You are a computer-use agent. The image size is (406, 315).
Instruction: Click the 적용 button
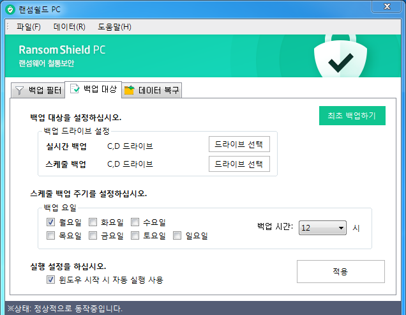tap(341, 272)
